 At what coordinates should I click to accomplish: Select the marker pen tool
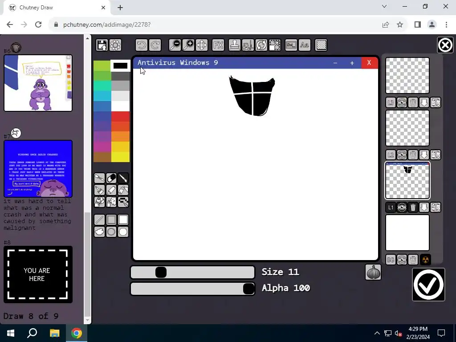pos(111,190)
